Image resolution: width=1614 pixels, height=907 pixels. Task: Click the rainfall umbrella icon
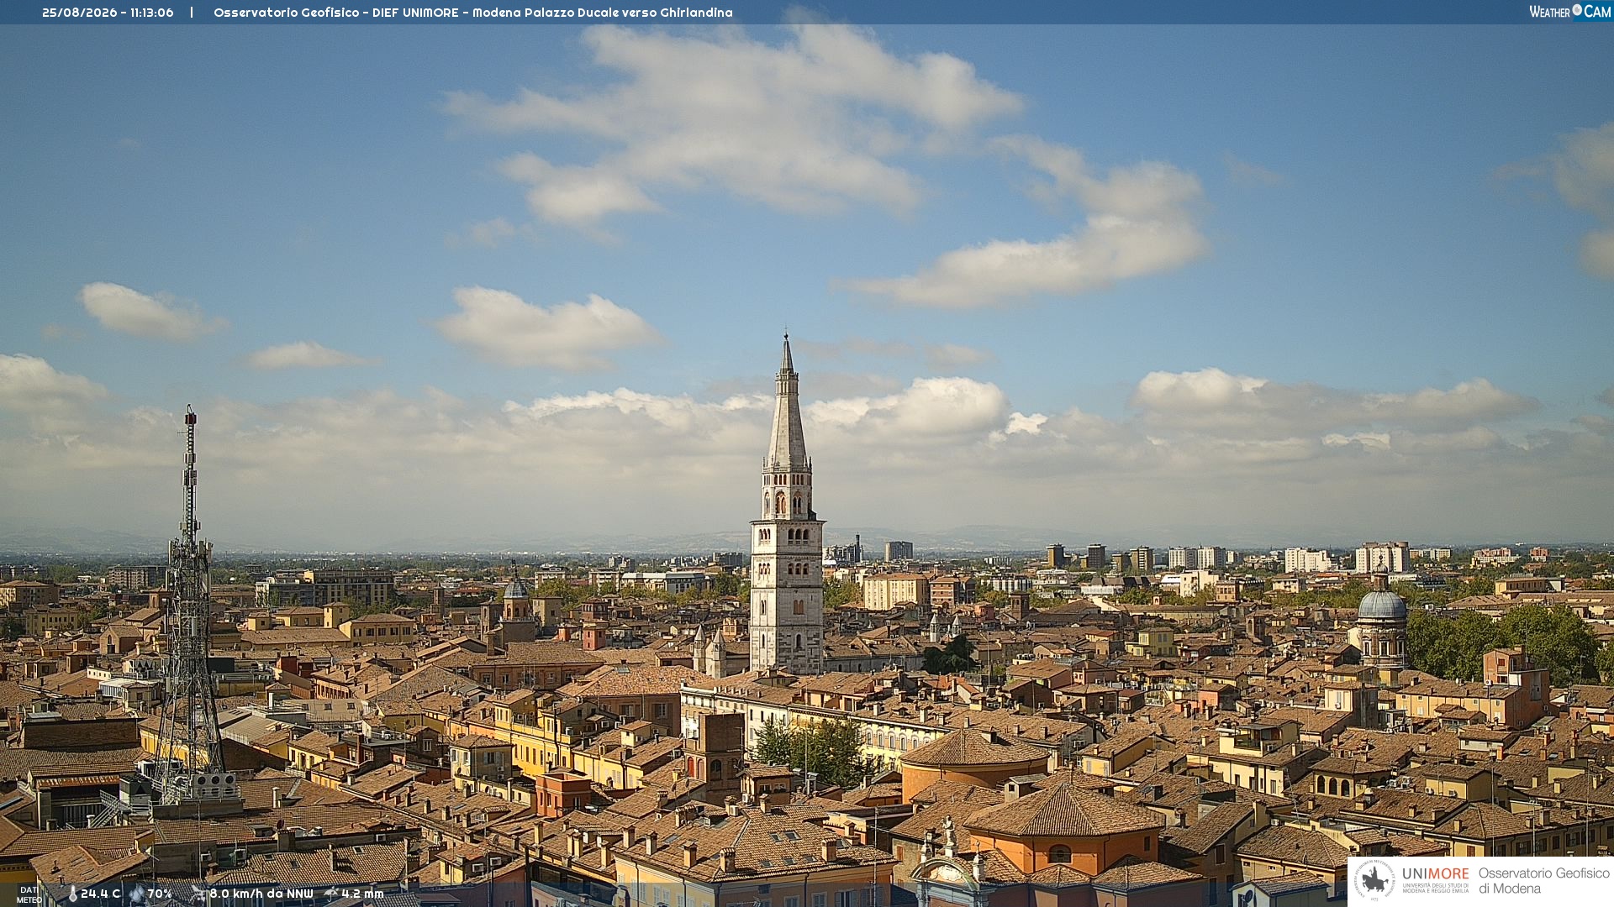click(x=331, y=894)
